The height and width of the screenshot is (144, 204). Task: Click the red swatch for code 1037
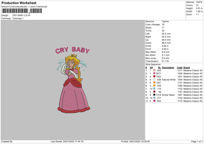[x=154, y=76]
